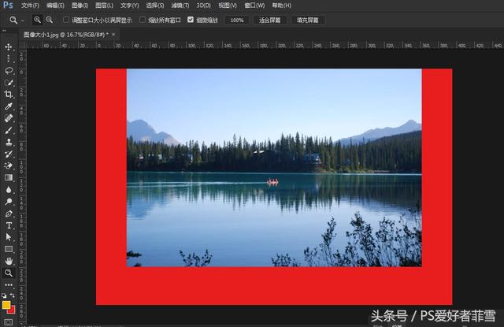
Task: Click the red background color swatch
Action: click(x=13, y=310)
